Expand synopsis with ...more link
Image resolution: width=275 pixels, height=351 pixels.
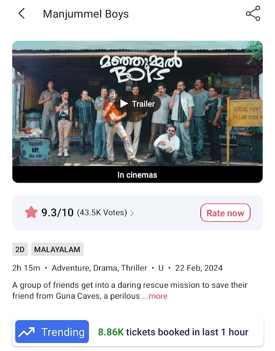(155, 296)
